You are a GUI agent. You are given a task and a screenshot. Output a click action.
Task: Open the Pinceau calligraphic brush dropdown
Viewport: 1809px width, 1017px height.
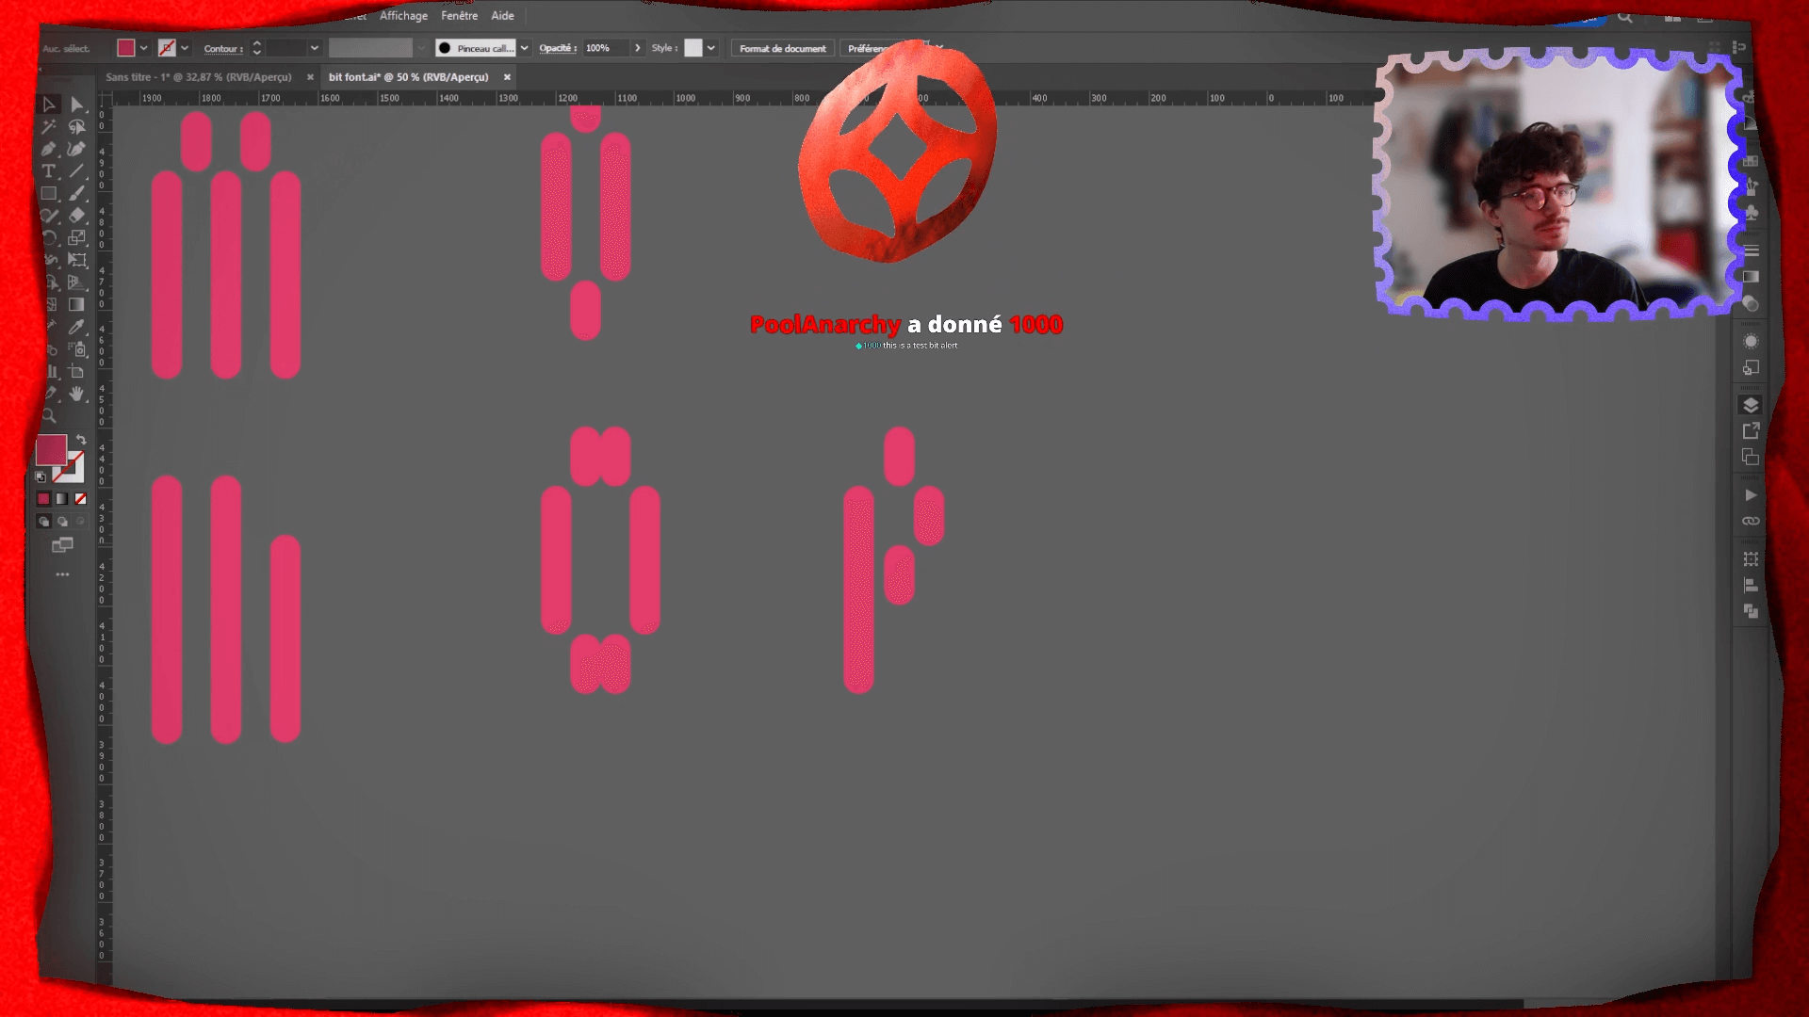tap(525, 48)
